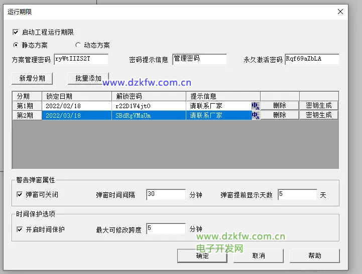Image resolution: width=362 pixels, height=274 pixels.
Task: Click the language icon in row 第2期
Action: pos(255,115)
